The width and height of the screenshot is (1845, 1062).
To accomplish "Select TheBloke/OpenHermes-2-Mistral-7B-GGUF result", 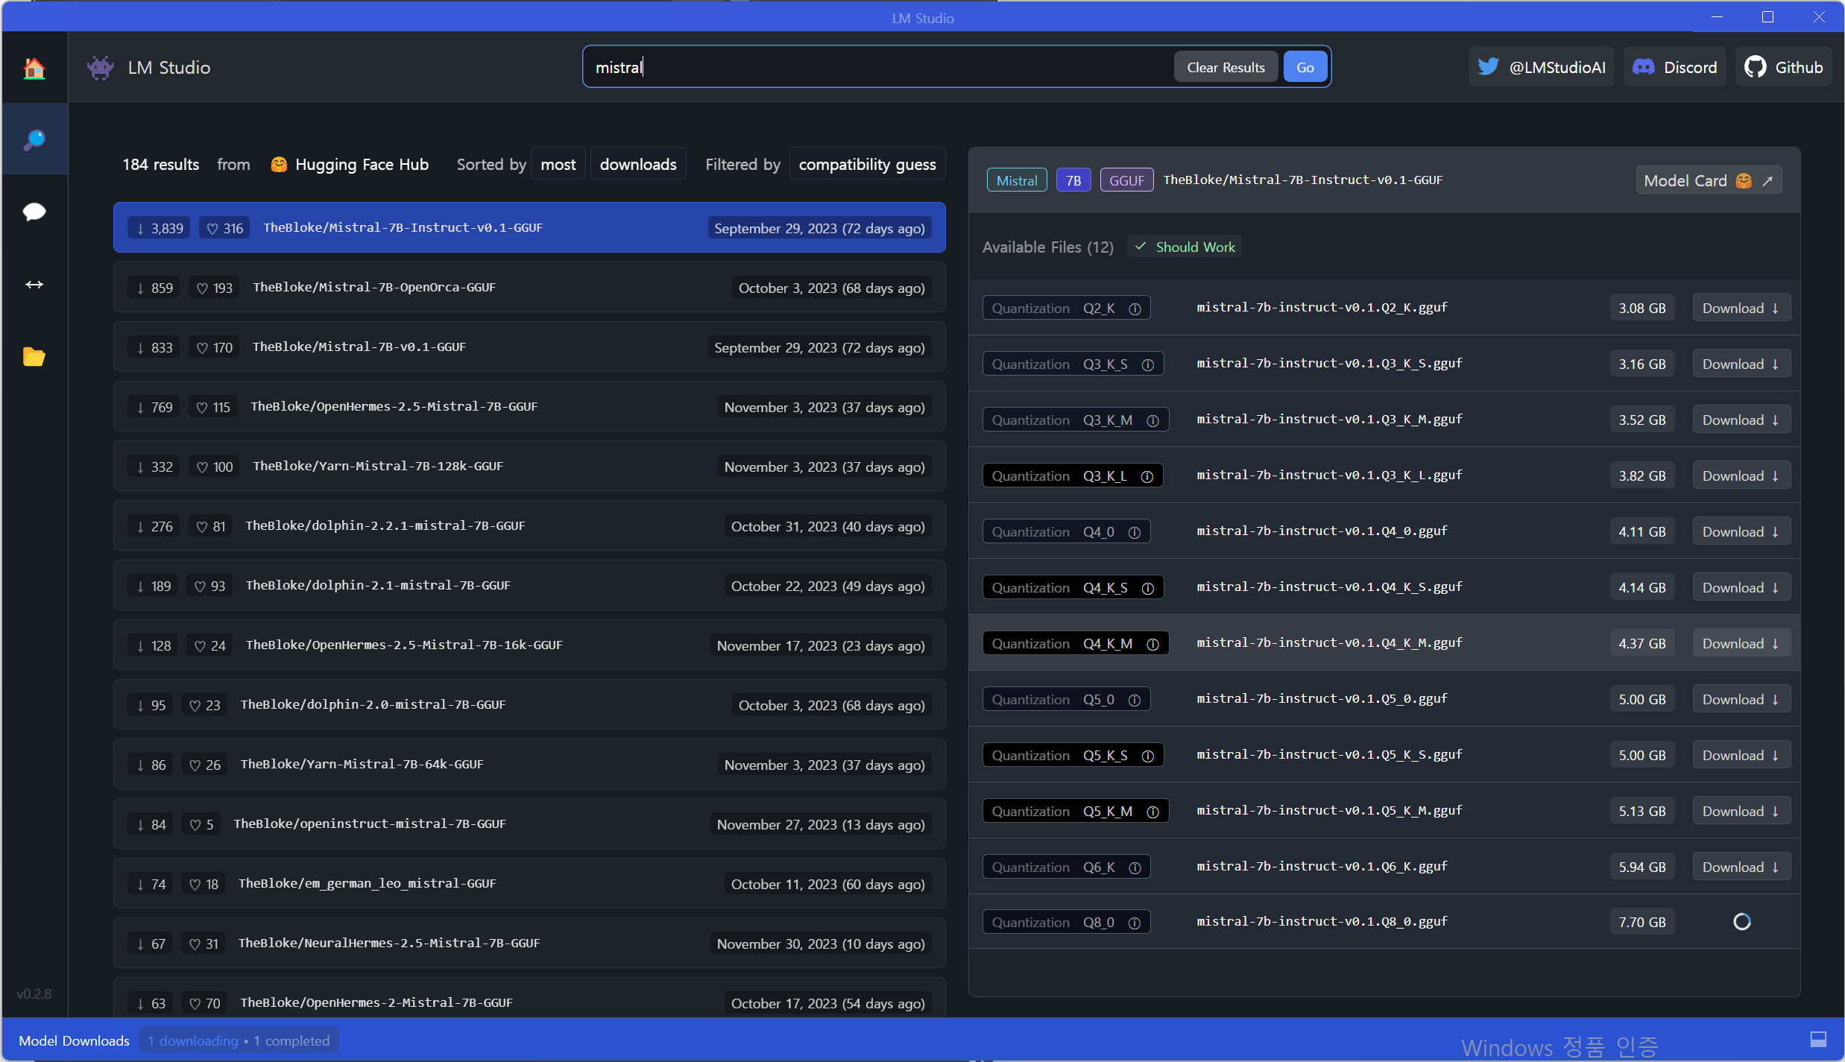I will click(x=529, y=998).
